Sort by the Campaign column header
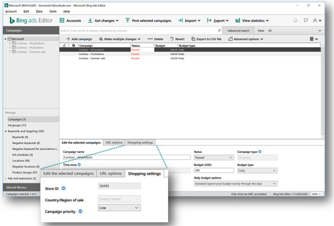This screenshot has width=334, height=226. [86, 45]
